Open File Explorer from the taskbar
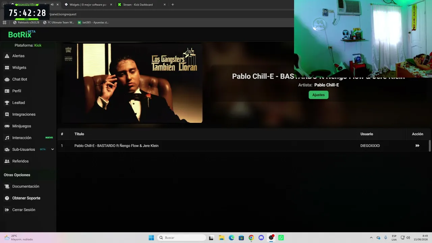Viewport: 432px width, 243px height. [221, 238]
